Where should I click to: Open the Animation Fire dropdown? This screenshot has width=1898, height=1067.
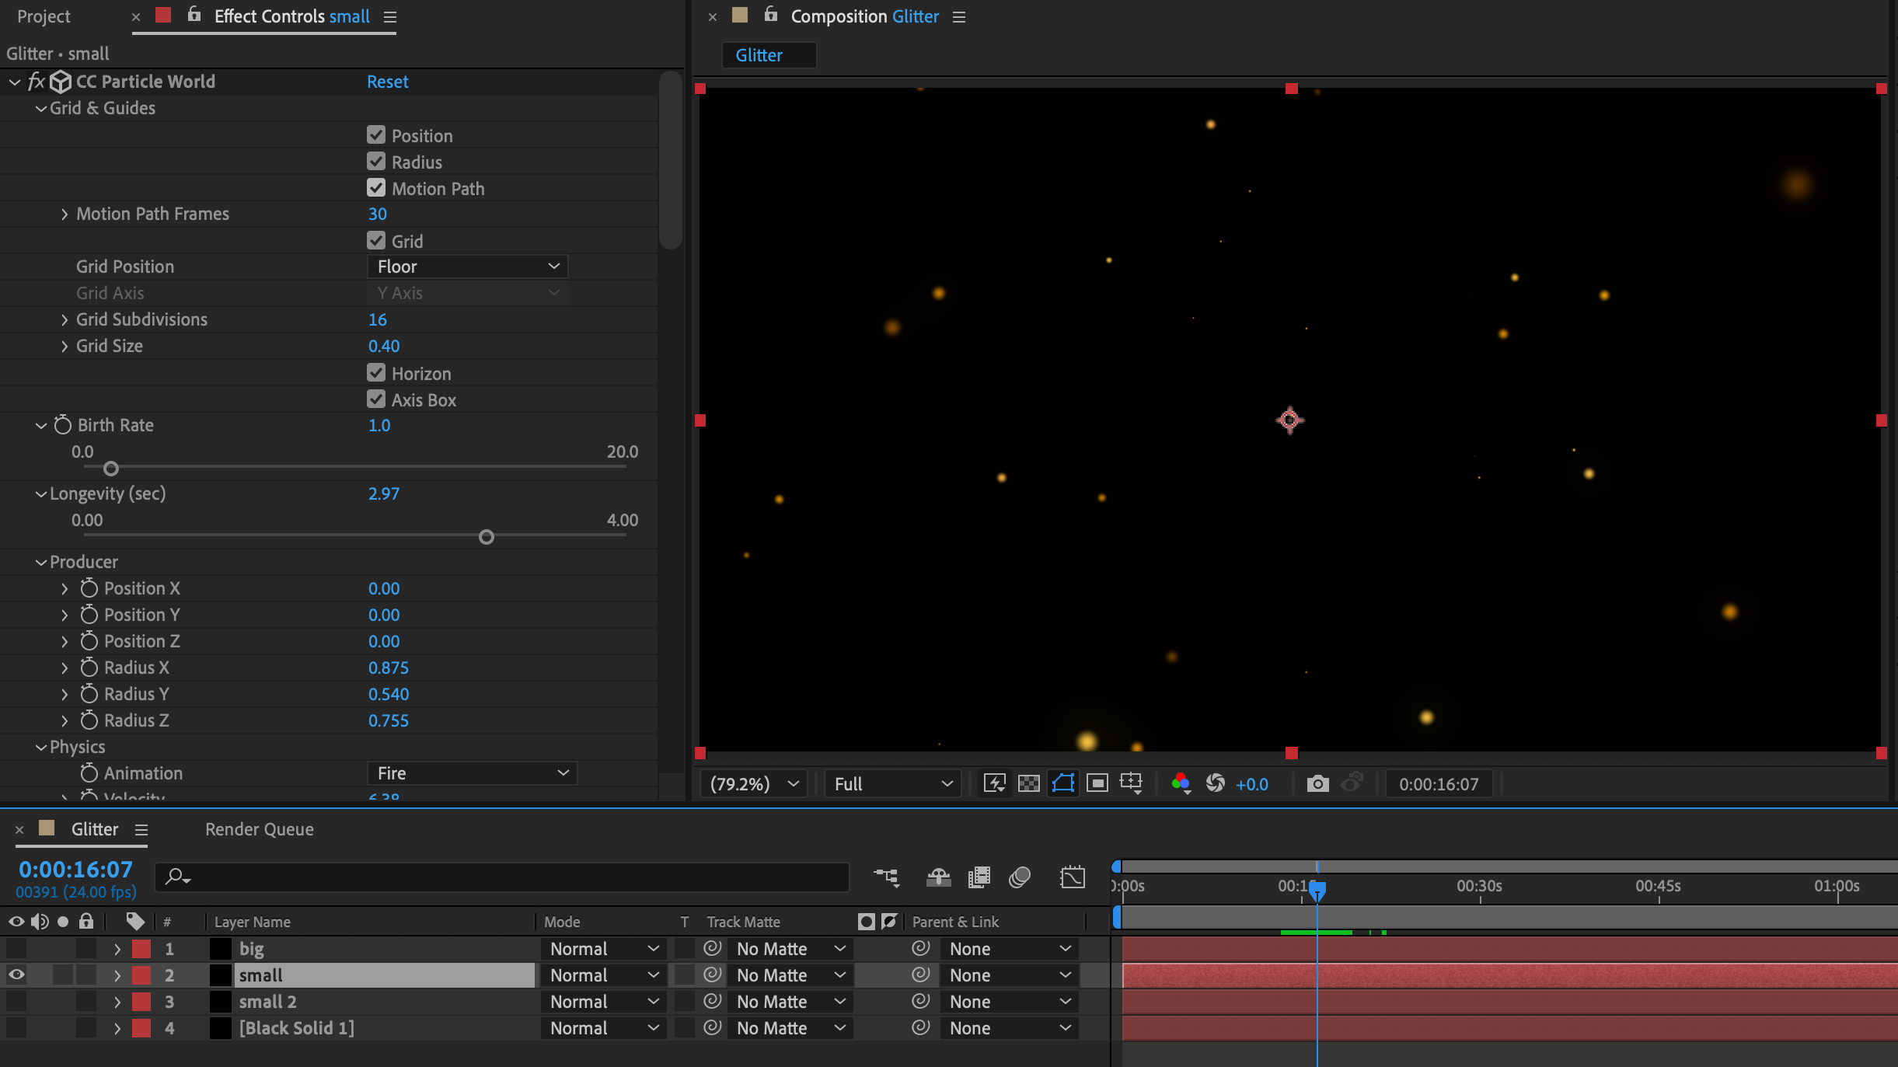[x=472, y=773]
